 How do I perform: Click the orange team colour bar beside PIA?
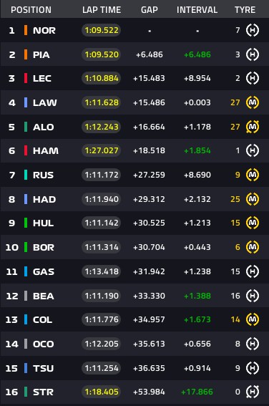[x=26, y=54]
